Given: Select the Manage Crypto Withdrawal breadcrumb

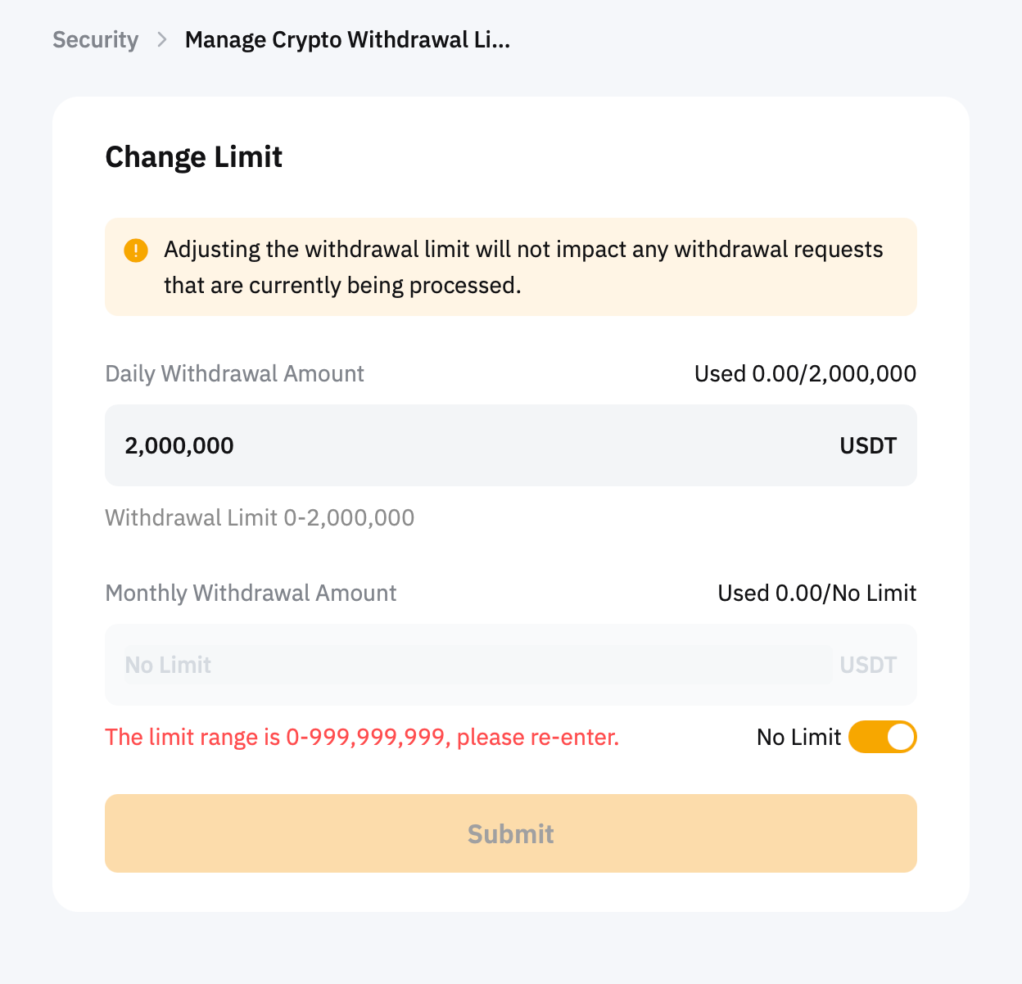Looking at the screenshot, I should pos(347,40).
